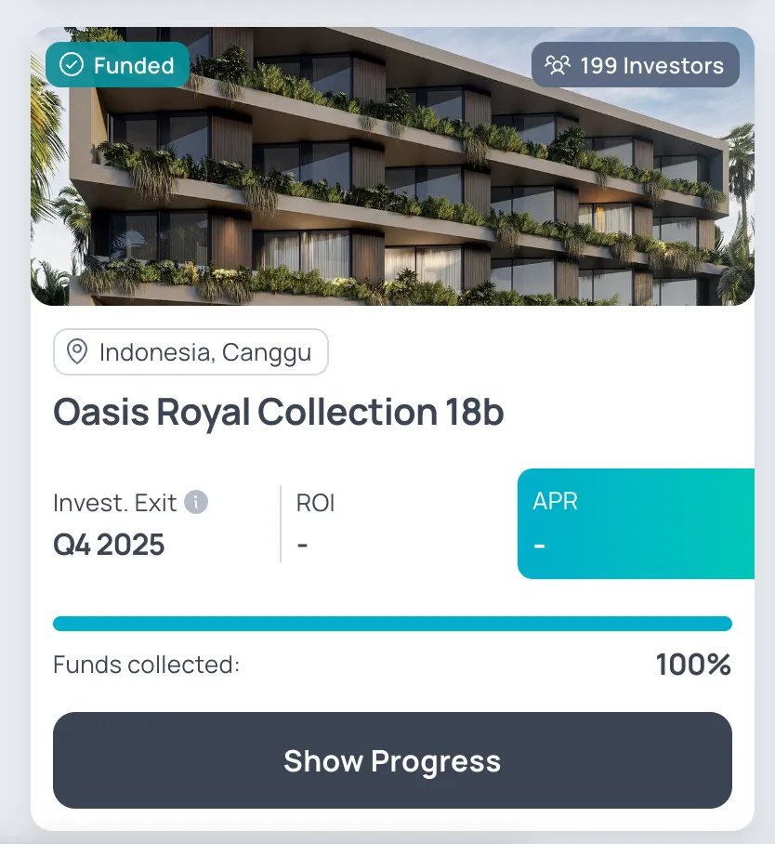Click the investors group icon

click(557, 65)
